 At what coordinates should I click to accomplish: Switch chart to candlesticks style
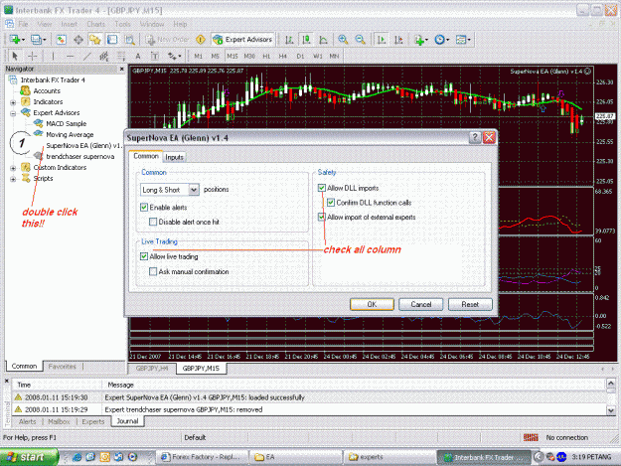click(x=306, y=40)
